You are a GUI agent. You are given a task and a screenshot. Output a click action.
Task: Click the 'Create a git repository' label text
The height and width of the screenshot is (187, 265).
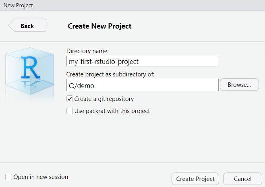104,99
